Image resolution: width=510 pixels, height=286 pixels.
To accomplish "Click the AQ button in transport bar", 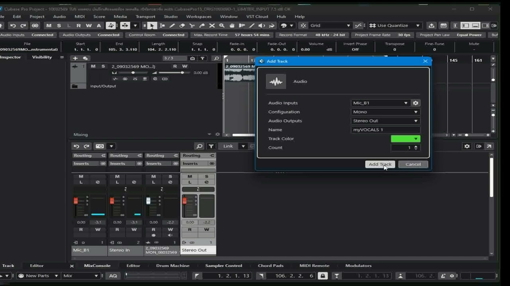I will click(113, 276).
